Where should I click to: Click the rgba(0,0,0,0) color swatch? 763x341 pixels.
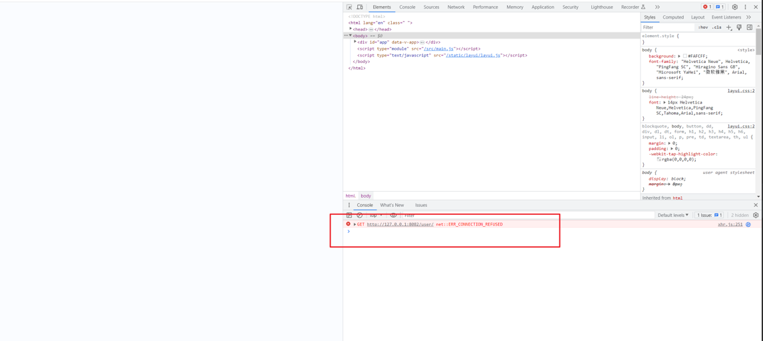[659, 159]
